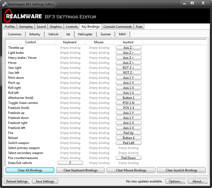
Task: Change Switch weapon Pad Left binding
Action: [x=129, y=143]
